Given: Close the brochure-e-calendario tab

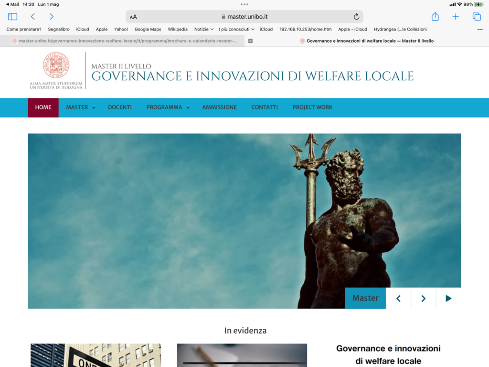Looking at the screenshot, I should (x=250, y=41).
